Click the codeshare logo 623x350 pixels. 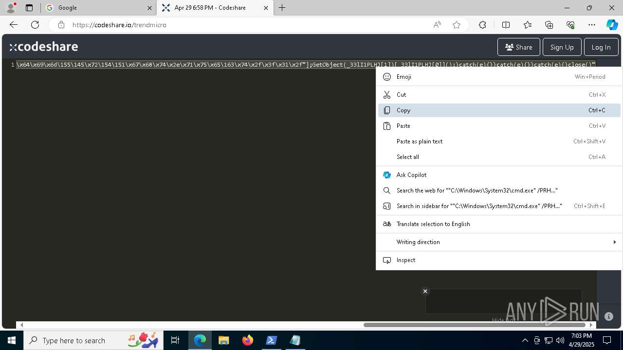(x=44, y=47)
